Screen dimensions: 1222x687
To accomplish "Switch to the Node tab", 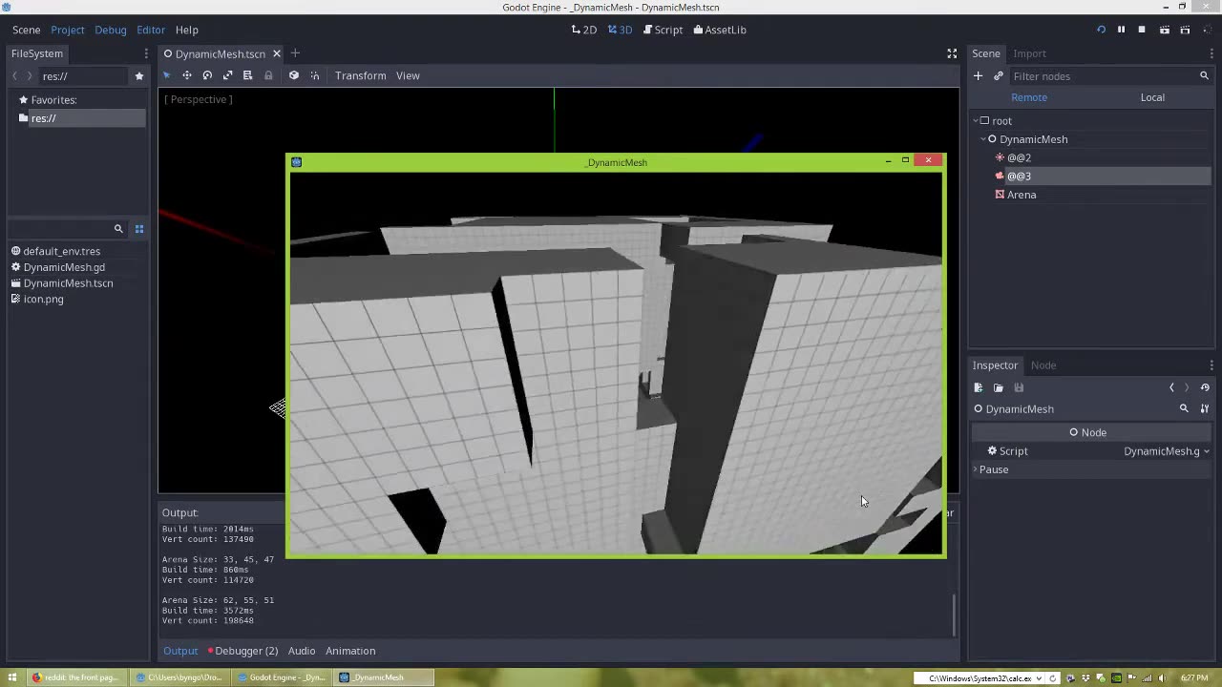I will [1043, 365].
